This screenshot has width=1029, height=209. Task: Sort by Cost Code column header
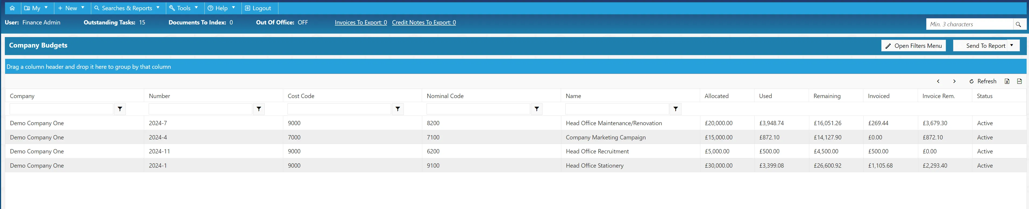click(x=301, y=96)
